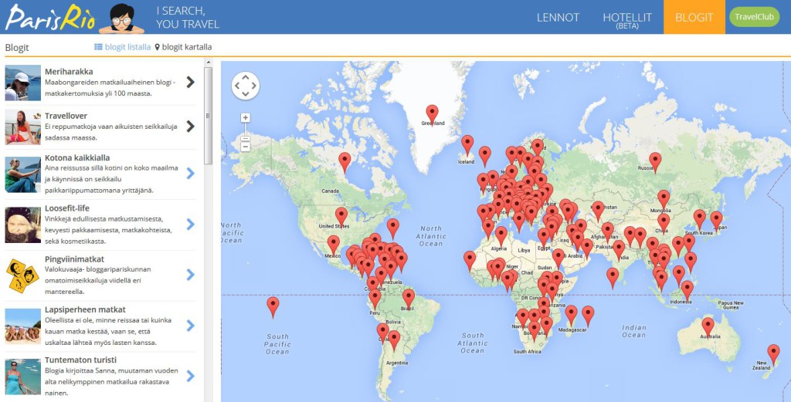Select the pin in the South Pacific Ocean
Viewport: 791px width, 402px height.
point(273,306)
